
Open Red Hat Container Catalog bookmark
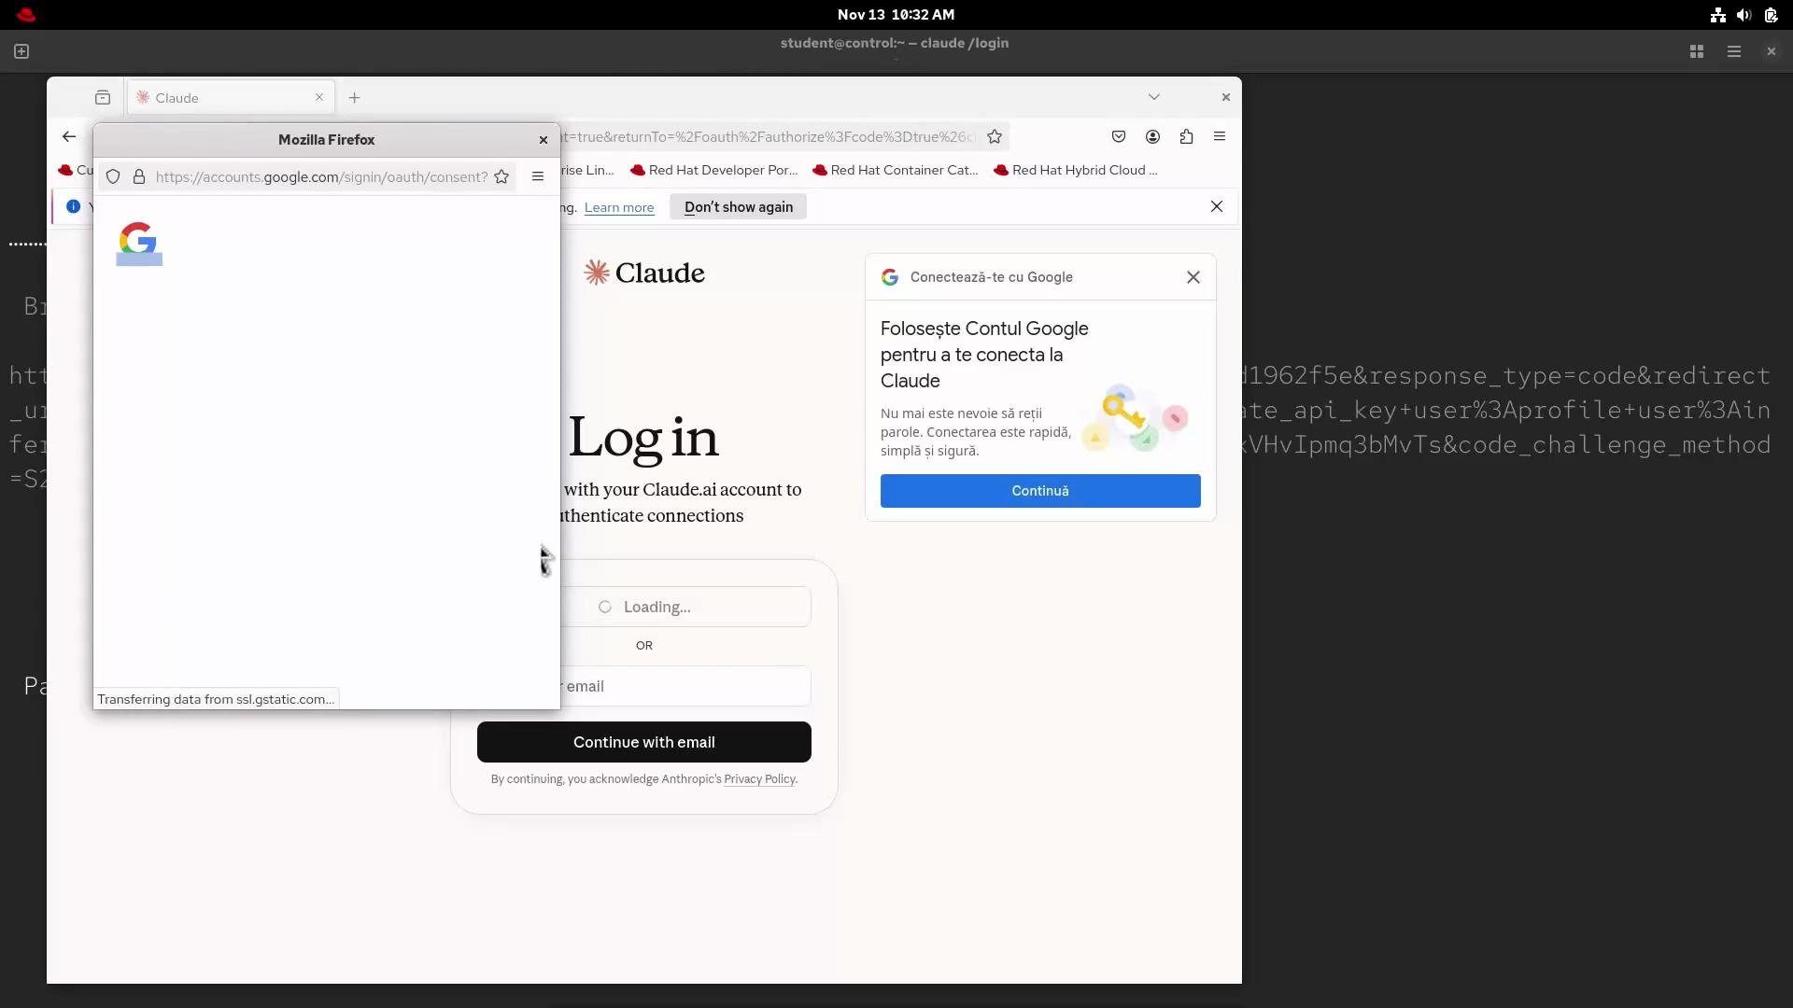point(896,170)
